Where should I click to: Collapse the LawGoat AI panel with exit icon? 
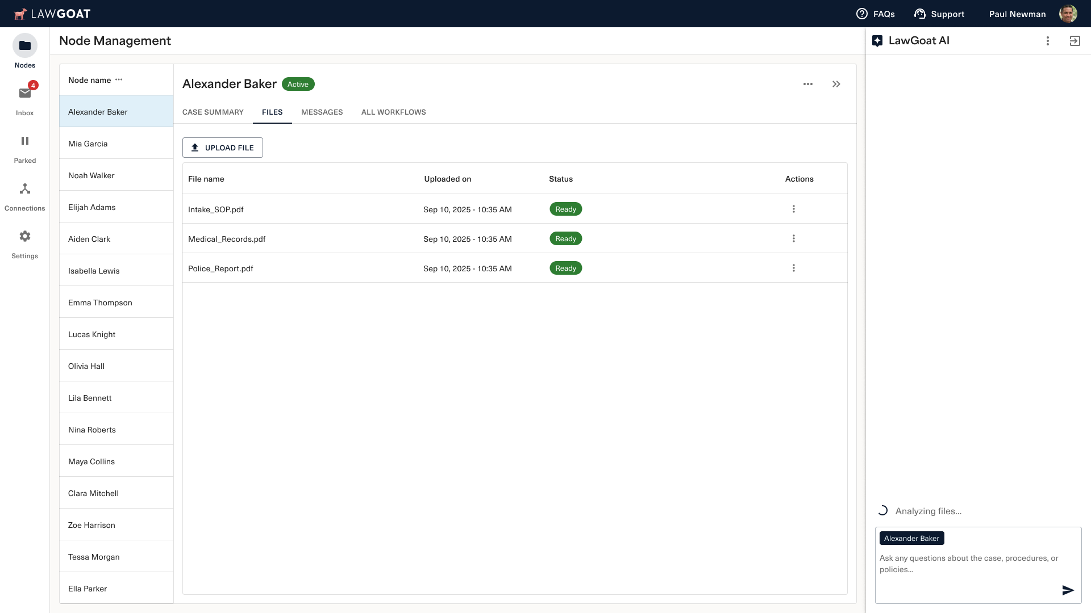point(1075,41)
